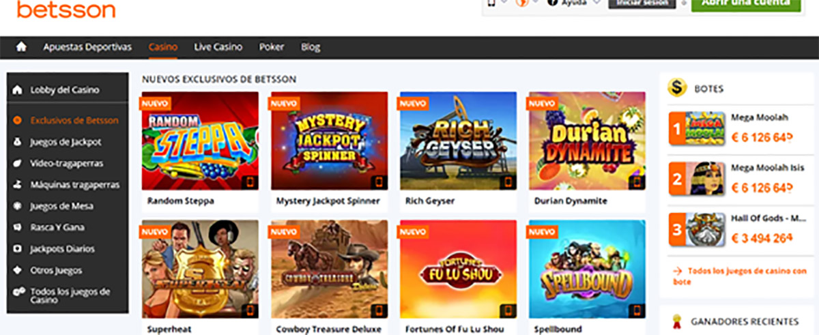
Task: Click the Todos los juegos de Casino icon
Action: [x=18, y=292]
